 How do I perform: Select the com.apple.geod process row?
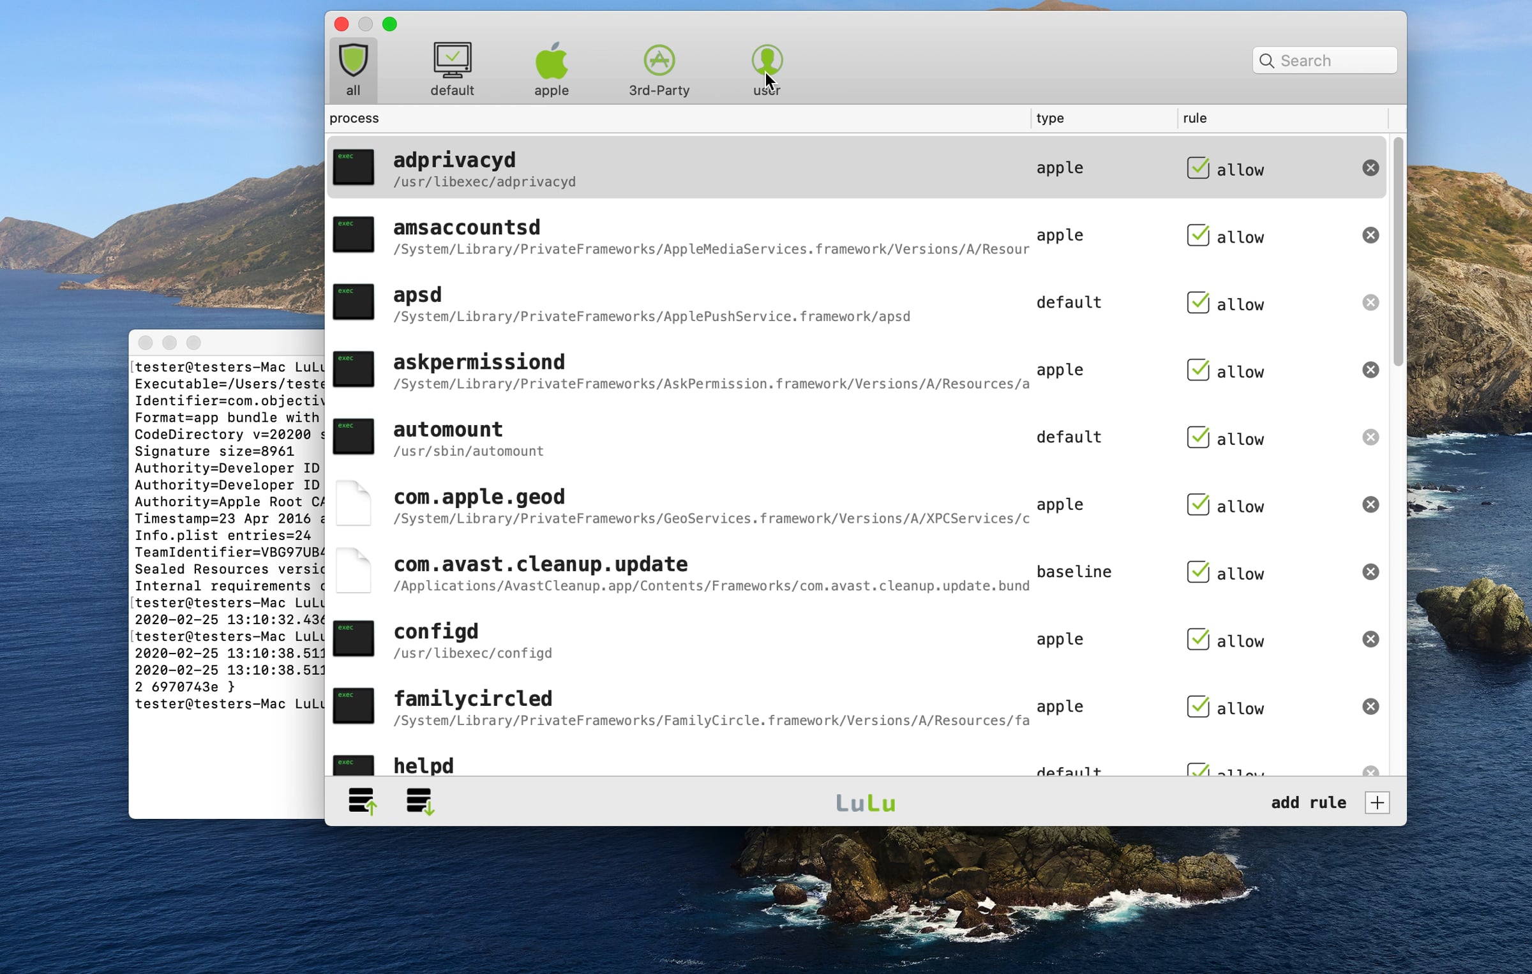pos(856,505)
